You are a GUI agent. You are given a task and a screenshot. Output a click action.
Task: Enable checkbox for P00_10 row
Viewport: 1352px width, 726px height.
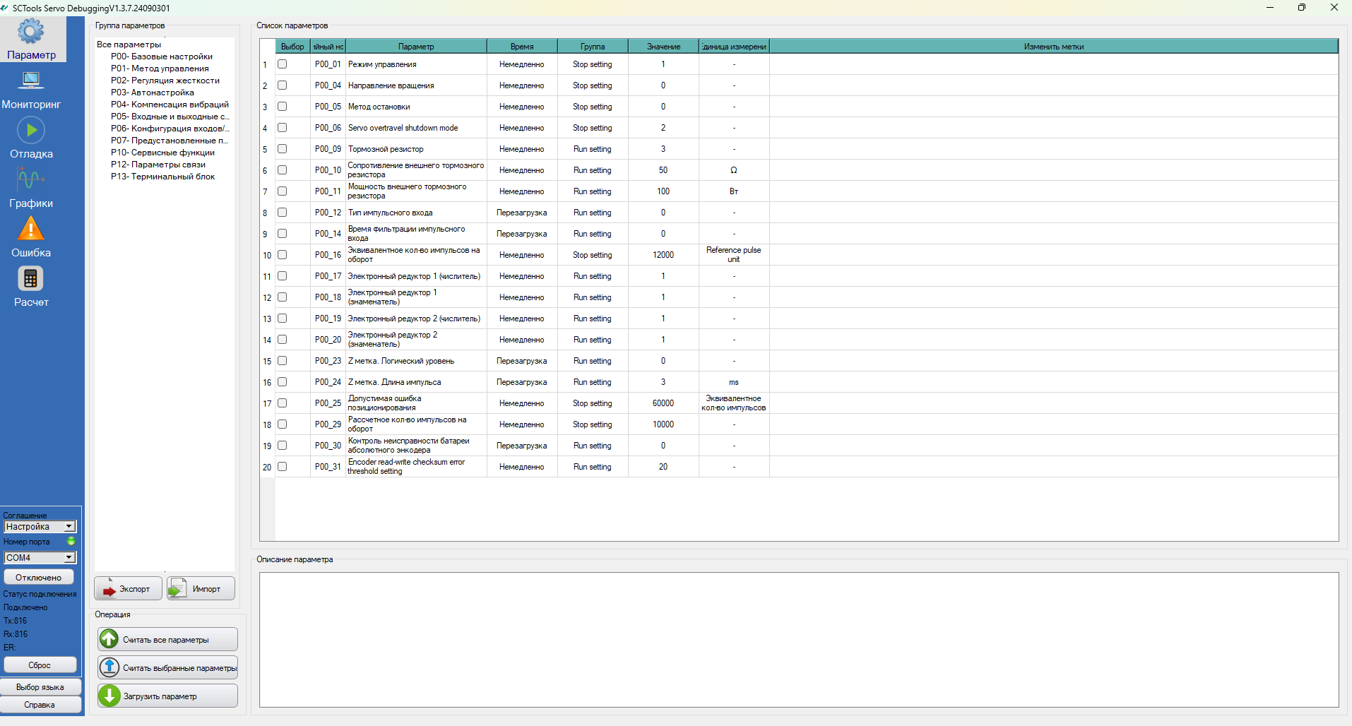tap(282, 170)
